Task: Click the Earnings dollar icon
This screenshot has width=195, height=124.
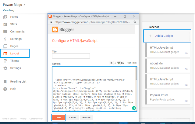Action: (x=5, y=39)
